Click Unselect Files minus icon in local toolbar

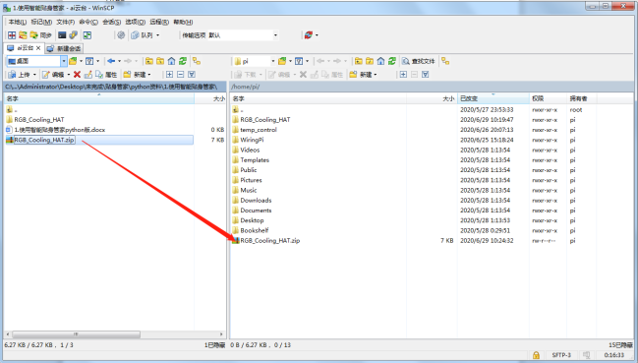click(x=180, y=75)
